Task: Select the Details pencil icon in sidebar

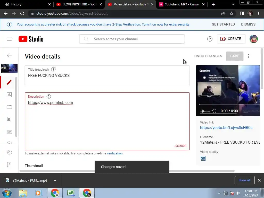Action: (9, 82)
